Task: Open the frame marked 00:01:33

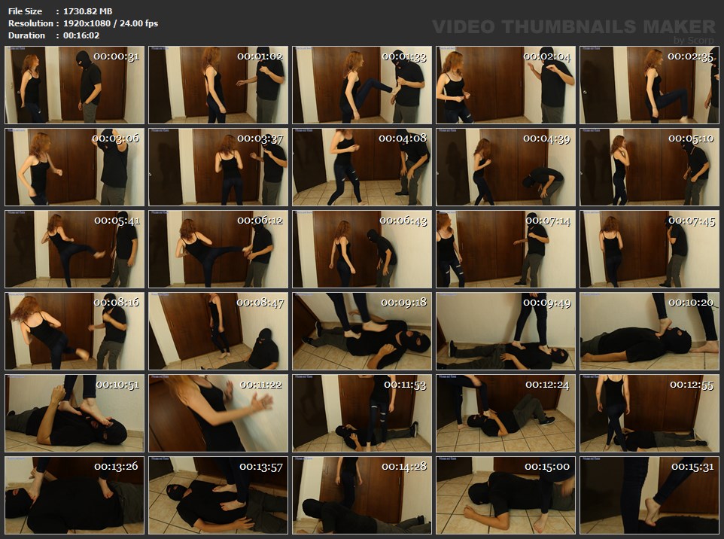Action: [362, 85]
